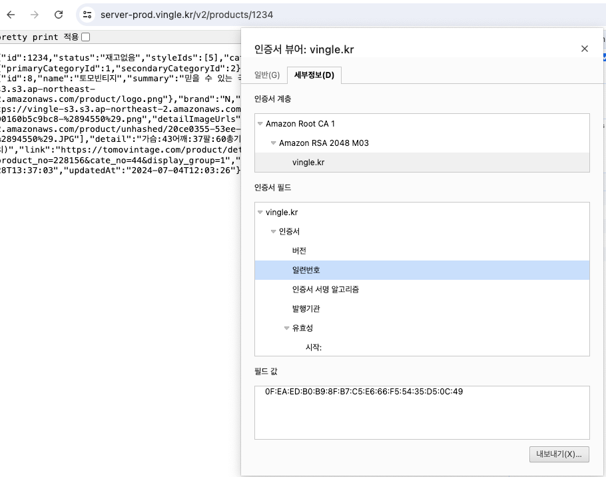Collapse the Amazon RSA 2048 M03 node
This screenshot has width=606, height=477.
(x=273, y=143)
